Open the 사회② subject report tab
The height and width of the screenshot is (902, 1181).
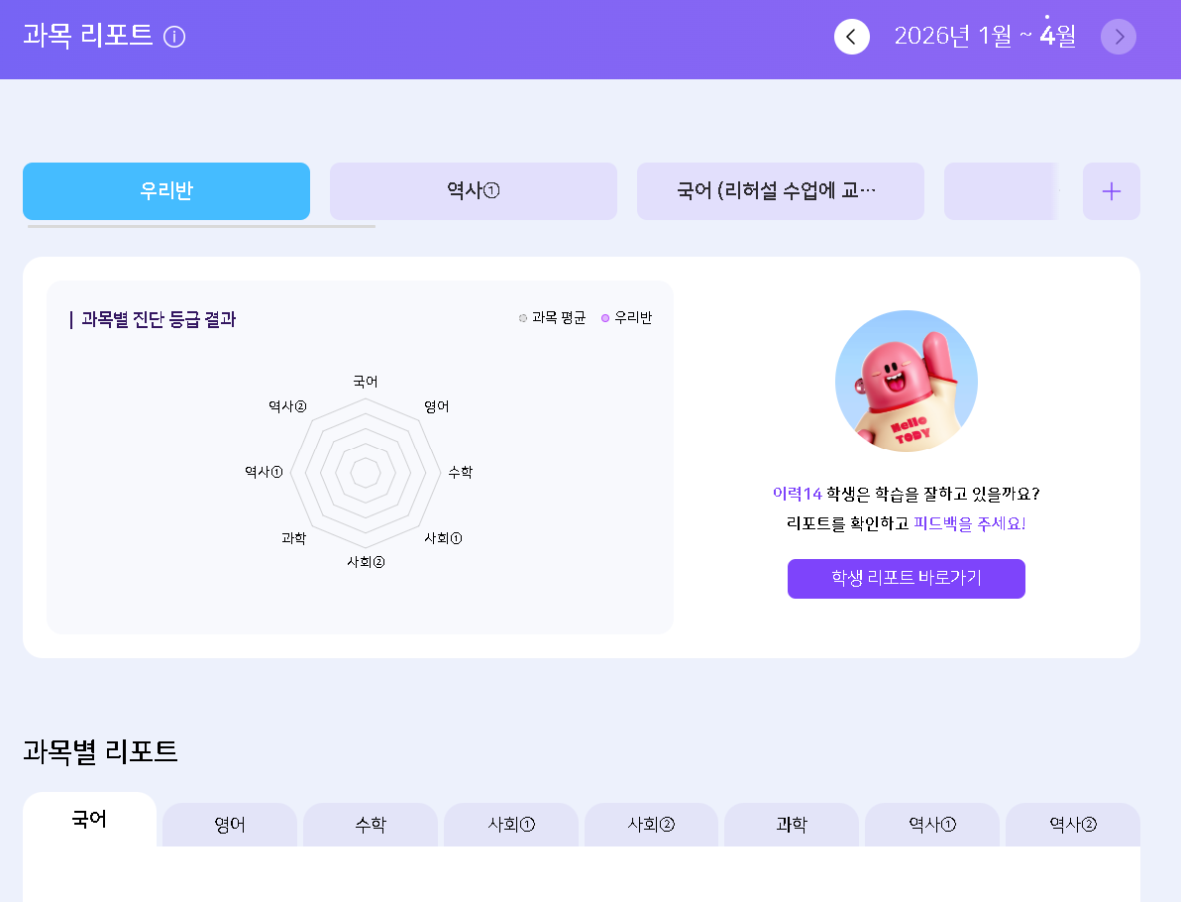pyautogui.click(x=651, y=825)
